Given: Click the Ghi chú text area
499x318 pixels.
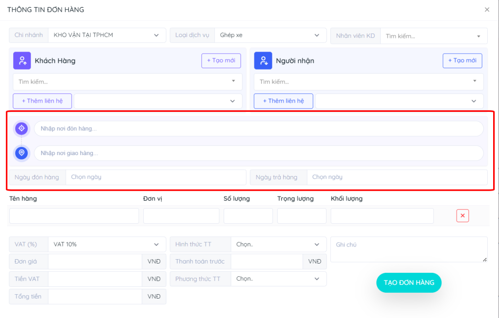Looking at the screenshot, I should click(x=408, y=249).
